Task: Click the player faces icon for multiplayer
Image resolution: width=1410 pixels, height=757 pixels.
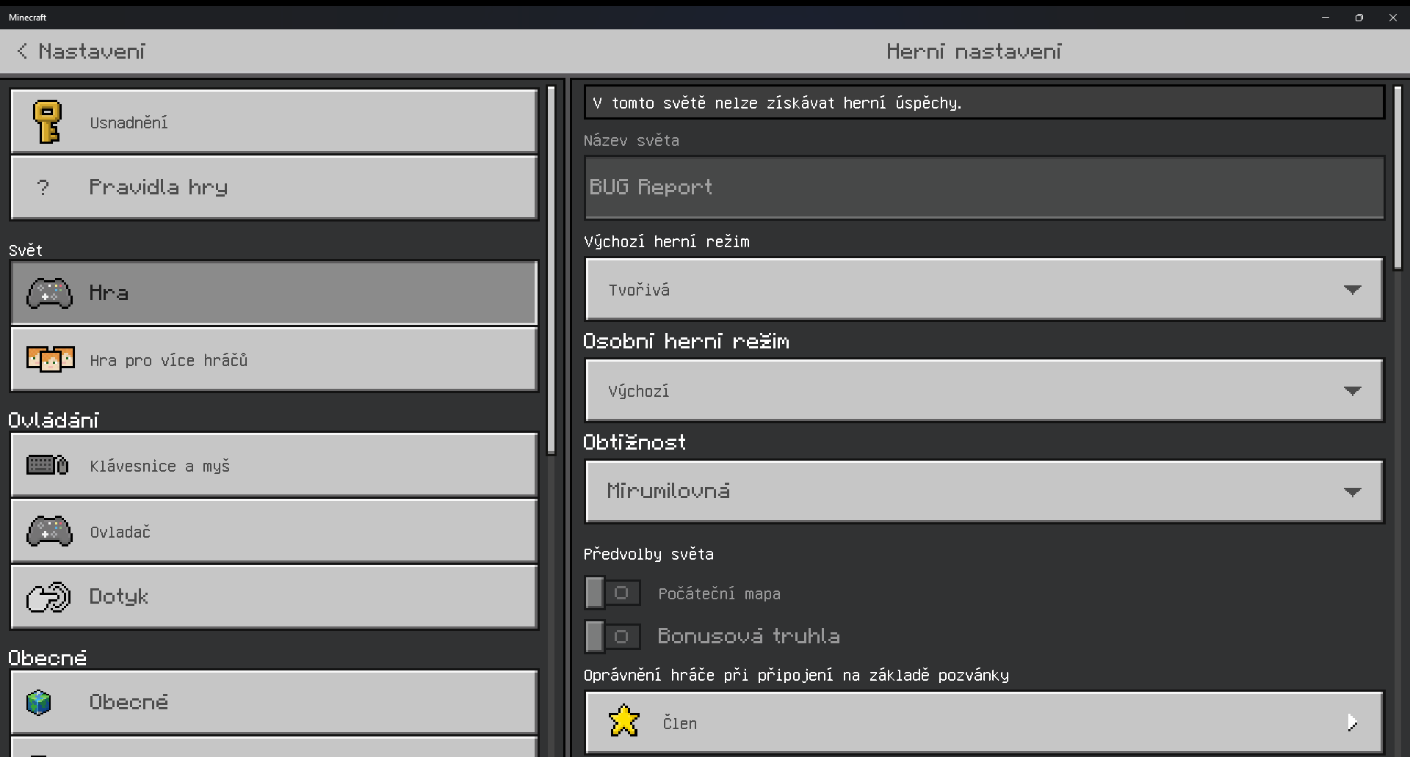Action: pos(51,359)
